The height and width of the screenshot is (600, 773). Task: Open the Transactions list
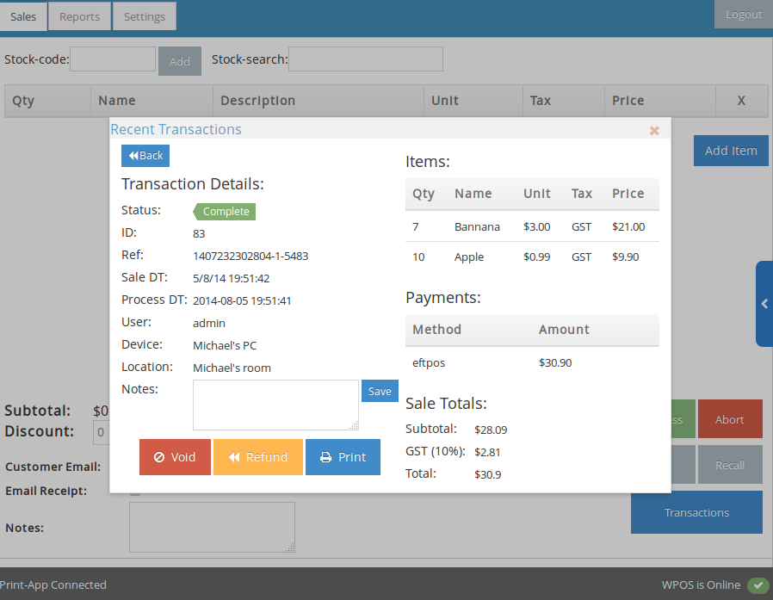696,512
